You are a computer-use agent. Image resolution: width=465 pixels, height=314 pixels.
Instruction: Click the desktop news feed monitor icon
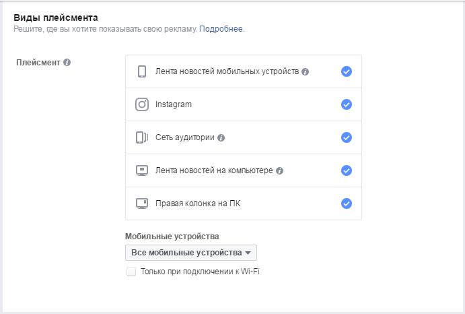(x=142, y=170)
